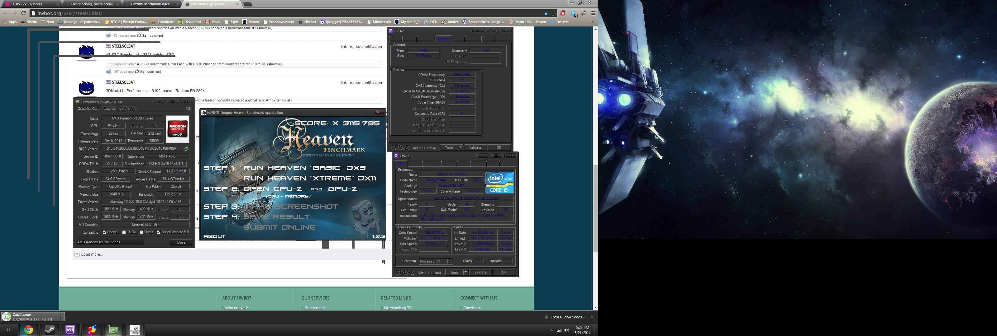Click the Bus Interface question mark icon

click(188, 164)
